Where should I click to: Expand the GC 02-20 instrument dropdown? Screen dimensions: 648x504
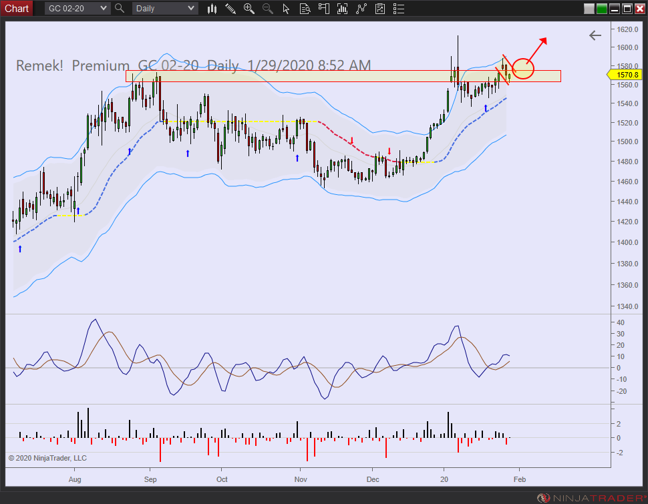[x=77, y=8]
